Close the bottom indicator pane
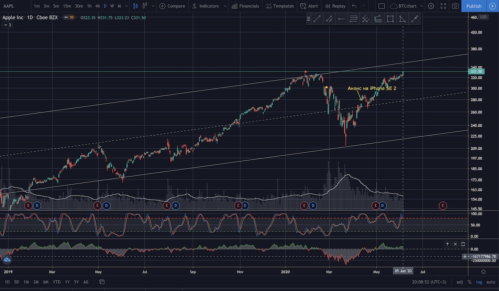 [455, 244]
